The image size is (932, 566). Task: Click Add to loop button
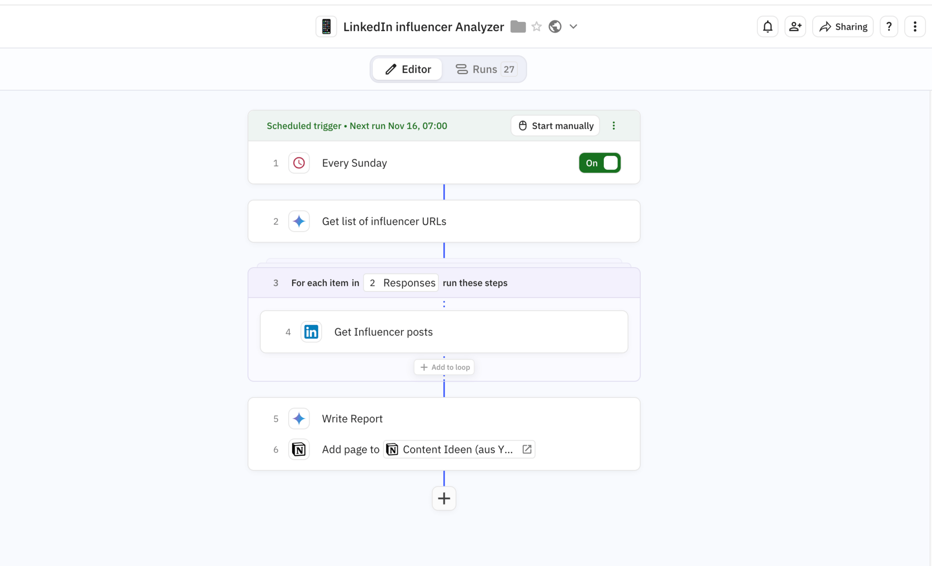pos(444,367)
